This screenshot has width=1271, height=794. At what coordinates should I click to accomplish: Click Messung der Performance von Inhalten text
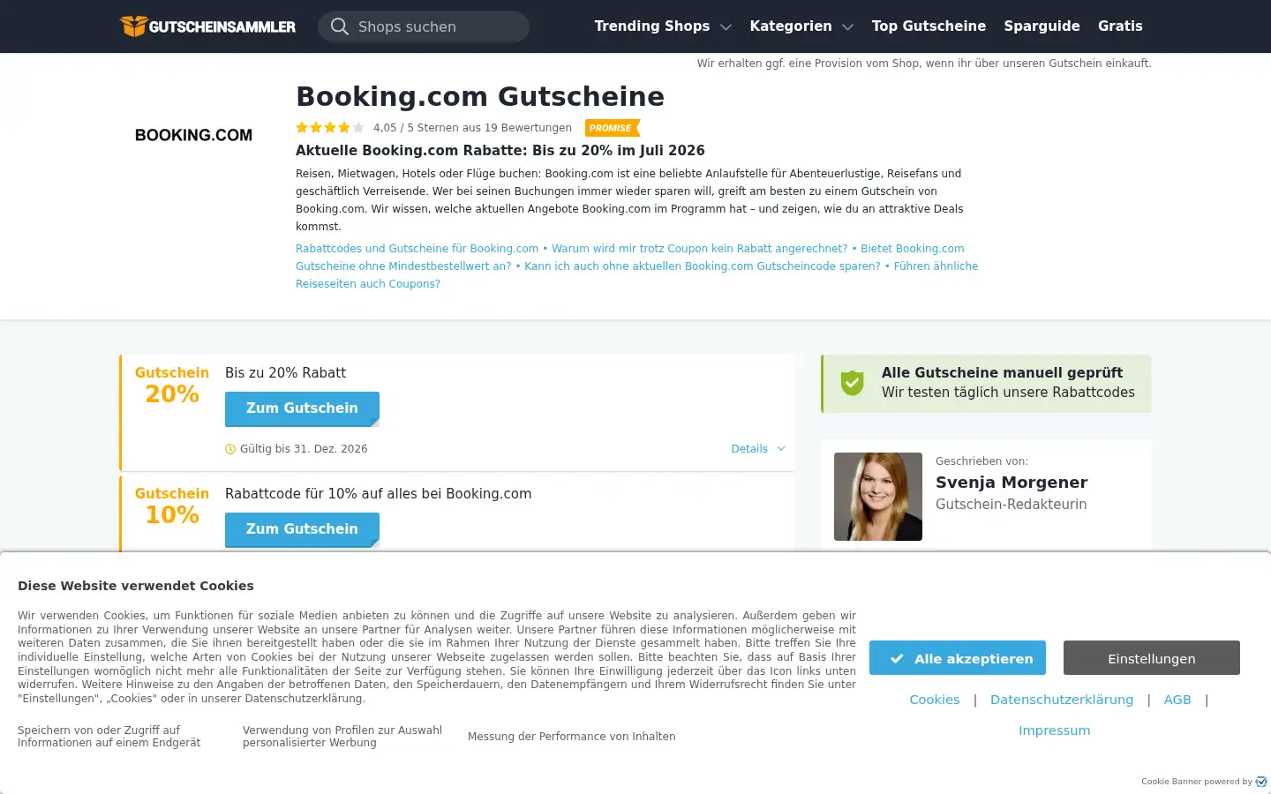coord(572,737)
